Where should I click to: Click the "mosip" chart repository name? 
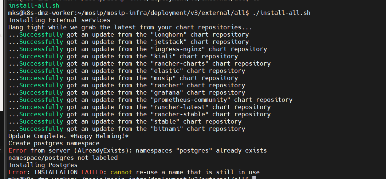(163, 78)
